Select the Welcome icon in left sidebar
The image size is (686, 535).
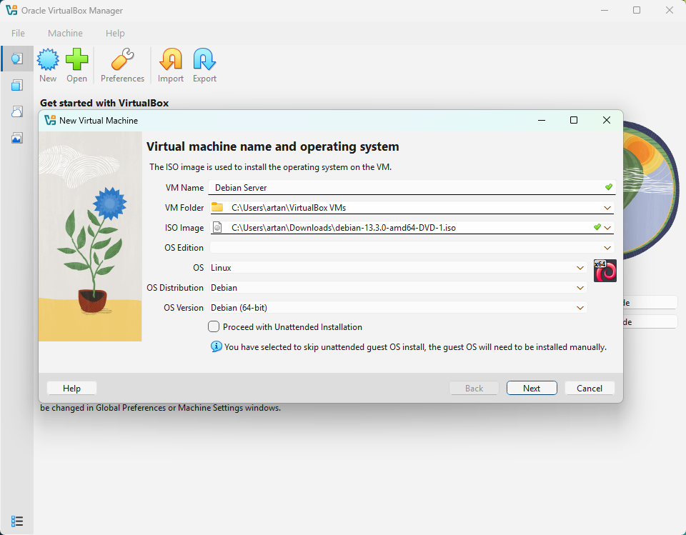(17, 59)
